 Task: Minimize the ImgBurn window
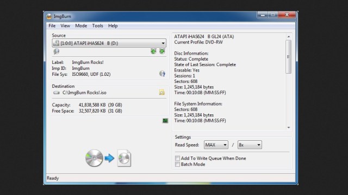[263, 15]
